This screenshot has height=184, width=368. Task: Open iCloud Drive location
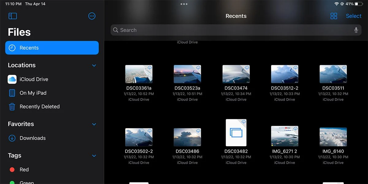coord(34,79)
